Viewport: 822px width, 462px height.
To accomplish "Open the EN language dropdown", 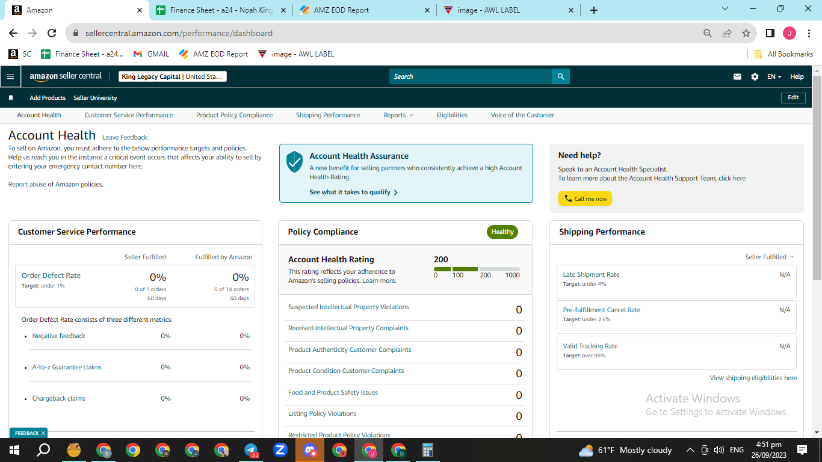I will 774,76.
